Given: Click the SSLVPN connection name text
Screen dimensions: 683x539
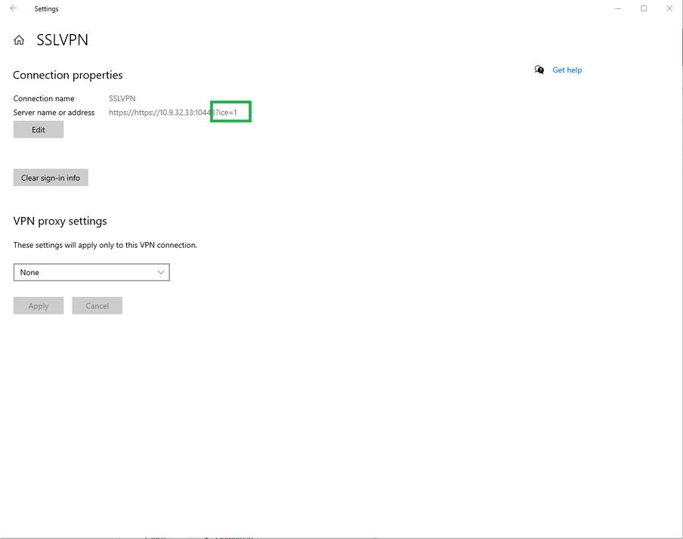Looking at the screenshot, I should pyautogui.click(x=122, y=98).
